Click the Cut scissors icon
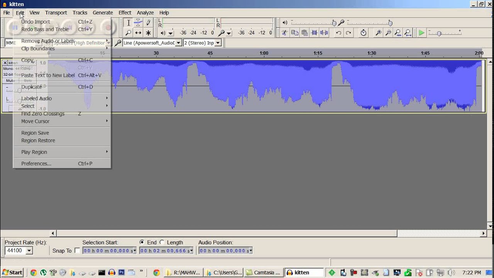The image size is (494, 278). click(x=284, y=33)
